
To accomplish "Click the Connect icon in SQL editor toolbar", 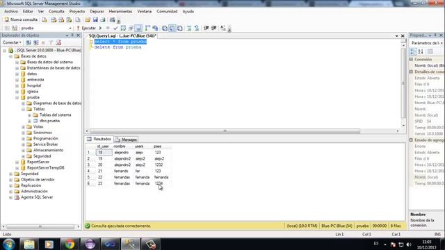I will [x=7, y=28].
